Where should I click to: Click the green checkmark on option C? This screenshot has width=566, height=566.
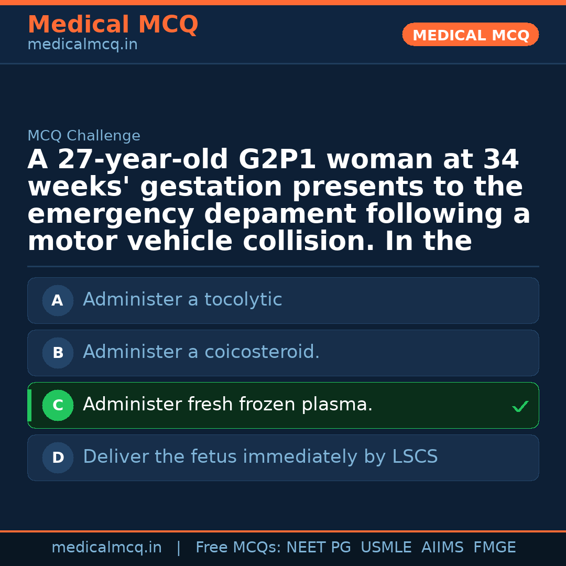pyautogui.click(x=520, y=406)
